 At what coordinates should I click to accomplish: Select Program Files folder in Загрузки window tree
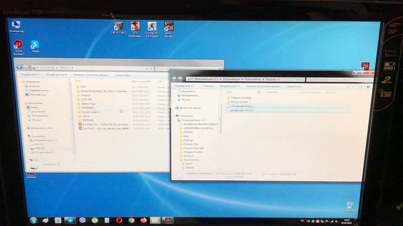click(x=189, y=144)
